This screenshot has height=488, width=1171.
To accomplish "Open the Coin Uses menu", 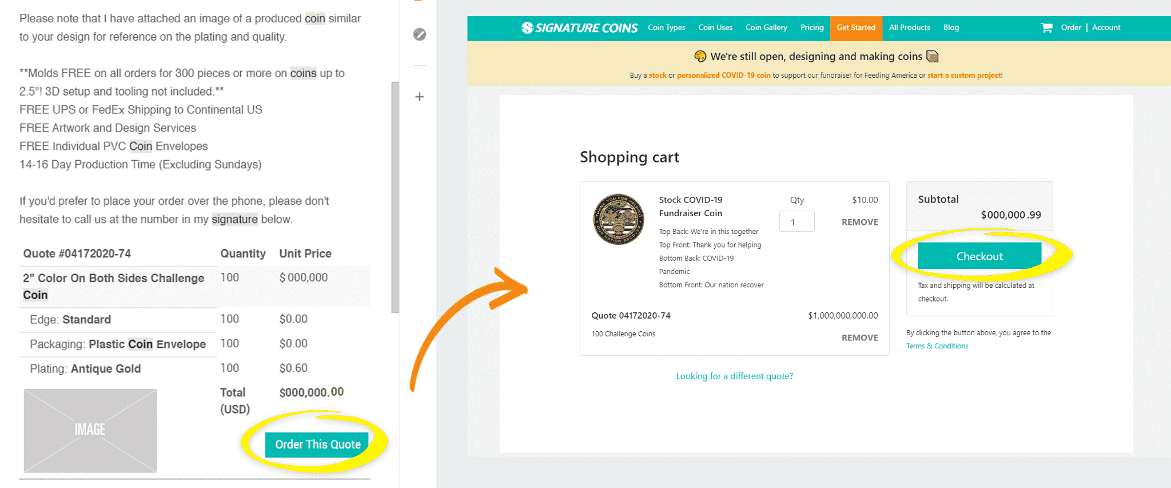I will click(x=715, y=27).
